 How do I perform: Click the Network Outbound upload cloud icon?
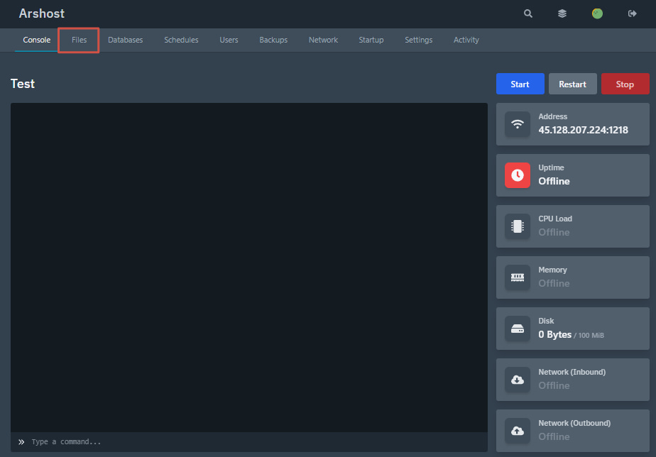518,431
